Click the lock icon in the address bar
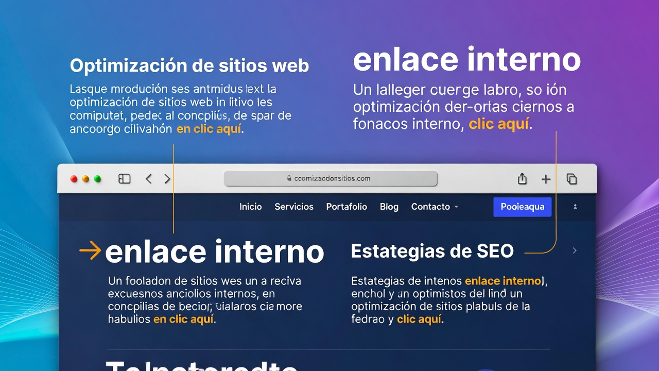This screenshot has width=659, height=371. [x=288, y=178]
